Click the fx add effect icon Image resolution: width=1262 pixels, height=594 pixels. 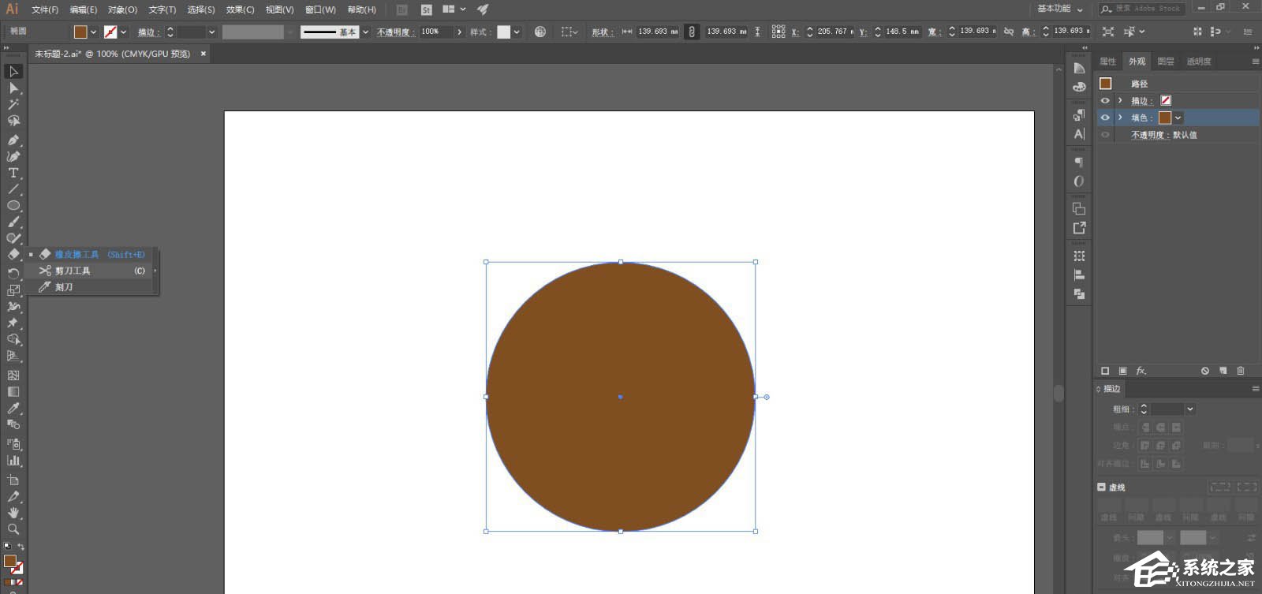[1141, 371]
